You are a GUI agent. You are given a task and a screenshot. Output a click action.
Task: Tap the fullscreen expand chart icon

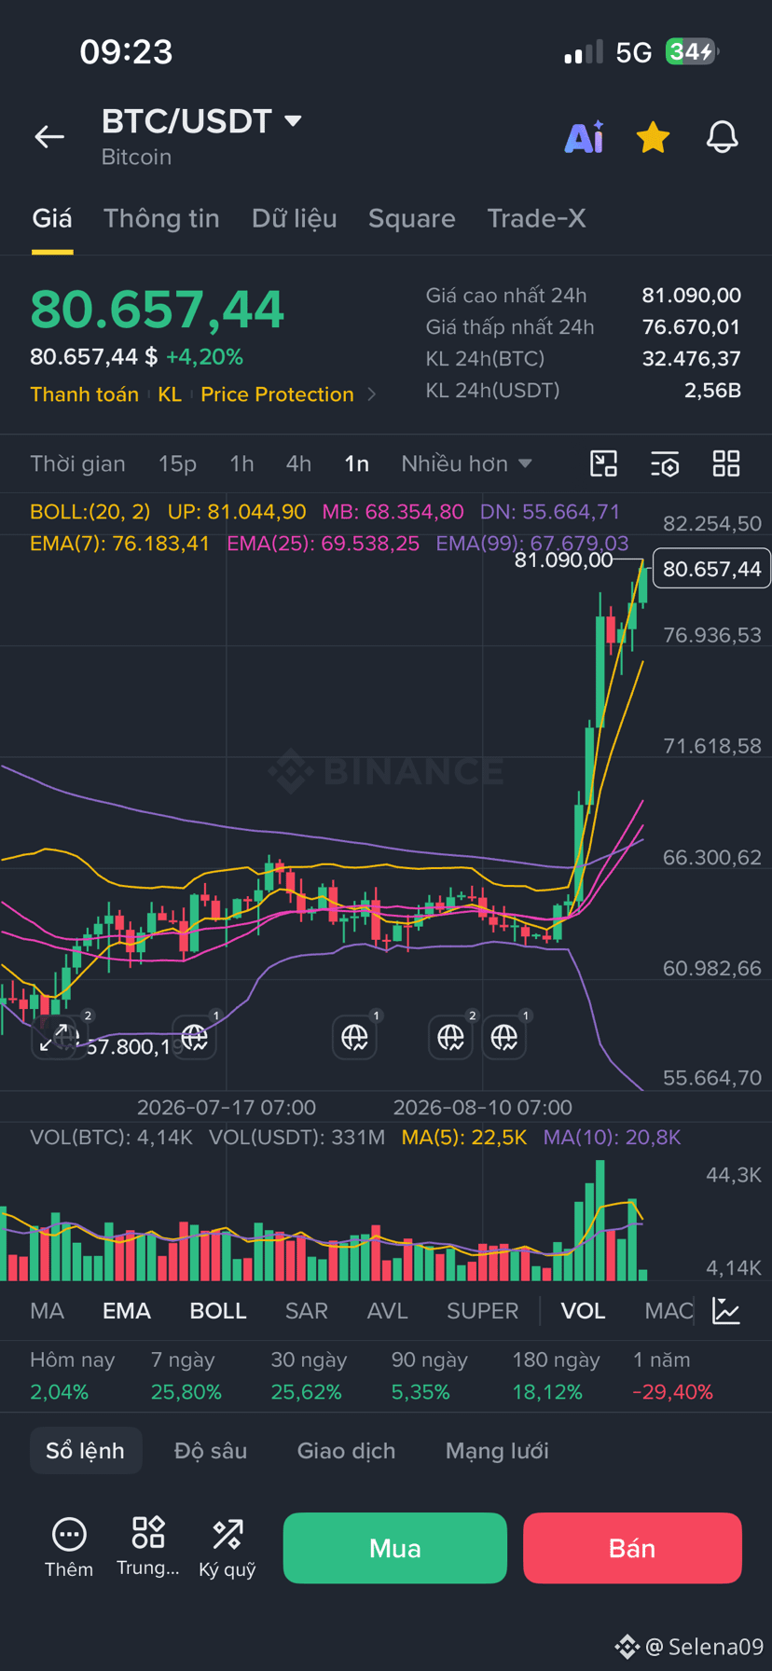pyautogui.click(x=54, y=1037)
